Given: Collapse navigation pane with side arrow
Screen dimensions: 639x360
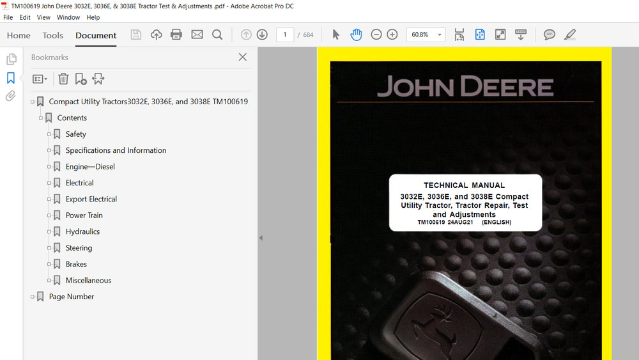Looking at the screenshot, I should pos(261,238).
